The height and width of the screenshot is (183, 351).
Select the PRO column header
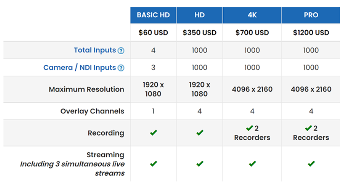tap(311, 15)
